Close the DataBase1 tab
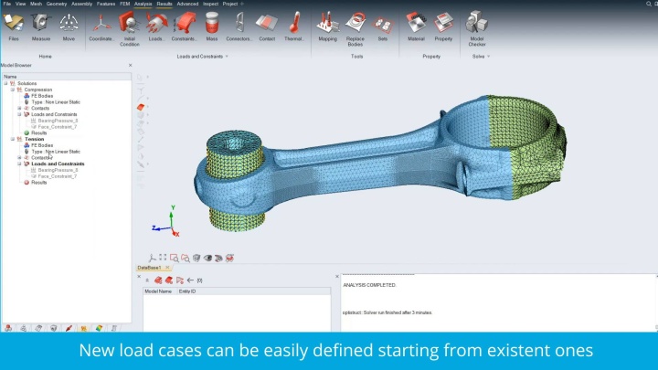This screenshot has height=370, width=658. [x=167, y=268]
